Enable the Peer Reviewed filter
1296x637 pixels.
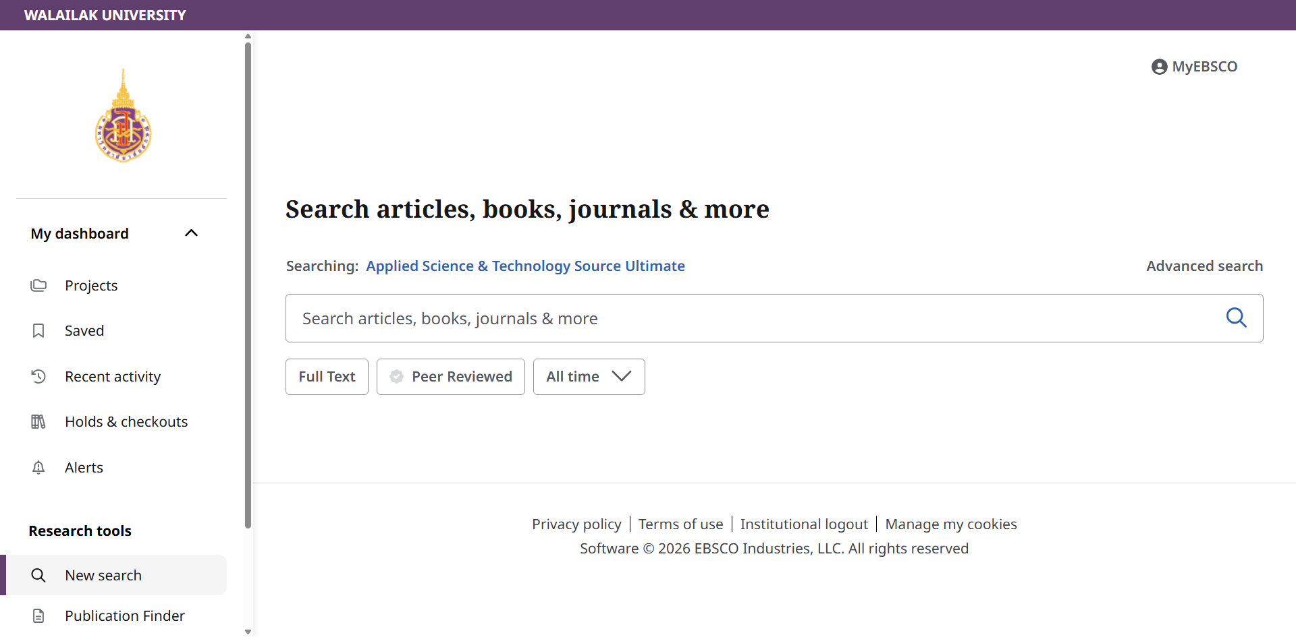[450, 377]
